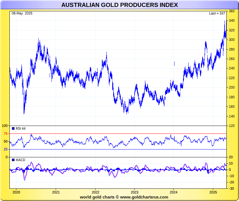Click the red RSI 75 axis label
This screenshot has width=239, height=201.
coord(6,133)
